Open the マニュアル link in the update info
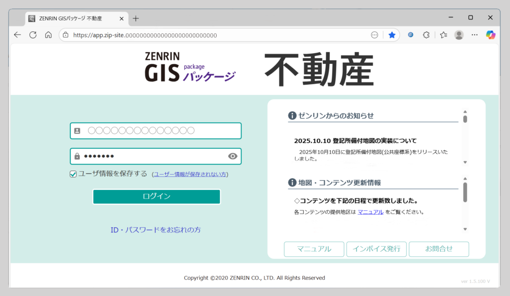 coord(370,211)
